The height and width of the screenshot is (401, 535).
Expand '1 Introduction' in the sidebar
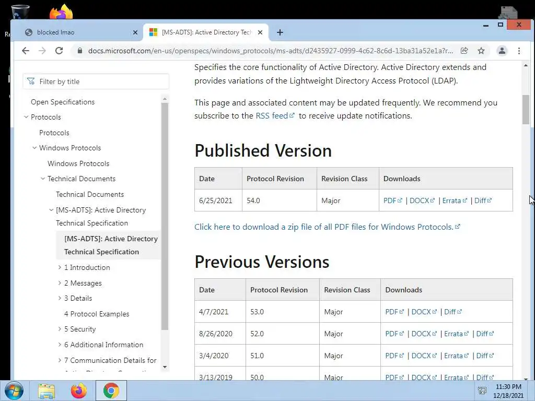point(60,267)
